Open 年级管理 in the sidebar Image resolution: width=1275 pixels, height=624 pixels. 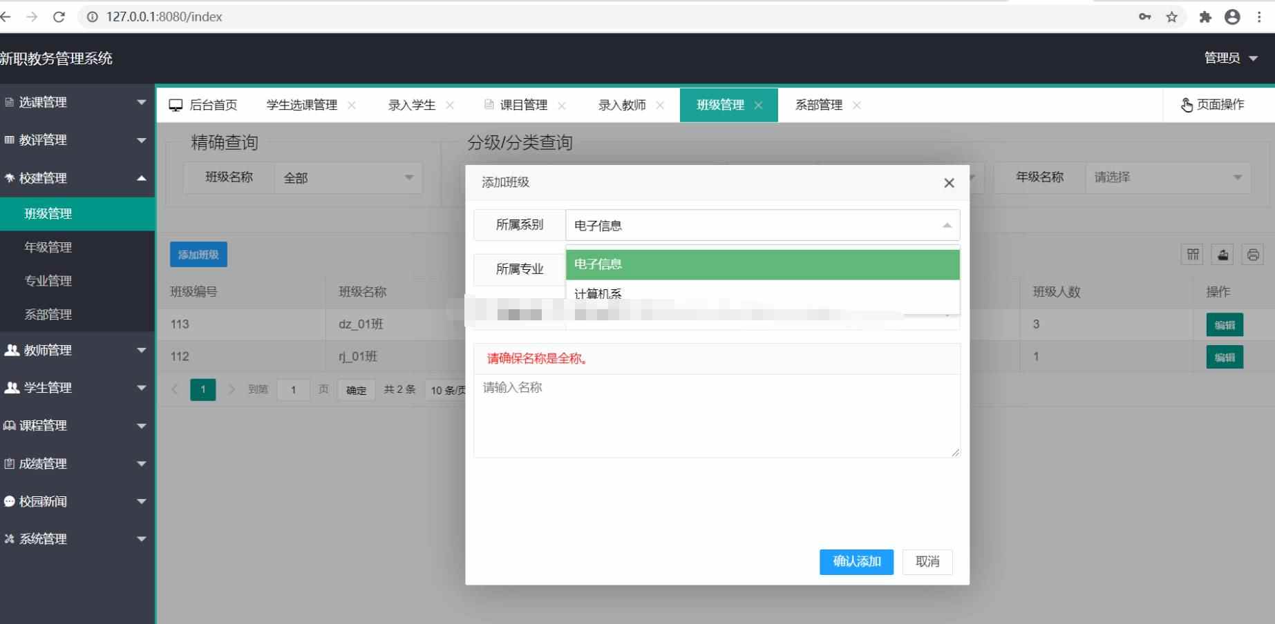pos(77,247)
